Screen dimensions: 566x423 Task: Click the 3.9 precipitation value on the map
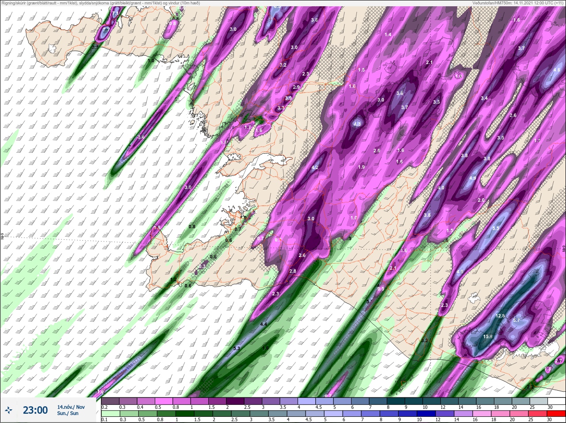click(288, 98)
